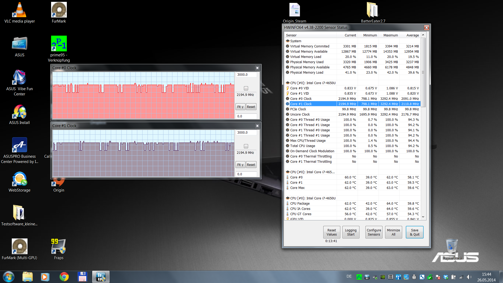The width and height of the screenshot is (503, 283).
Task: Click Configure Sensors button
Action: [x=374, y=232]
